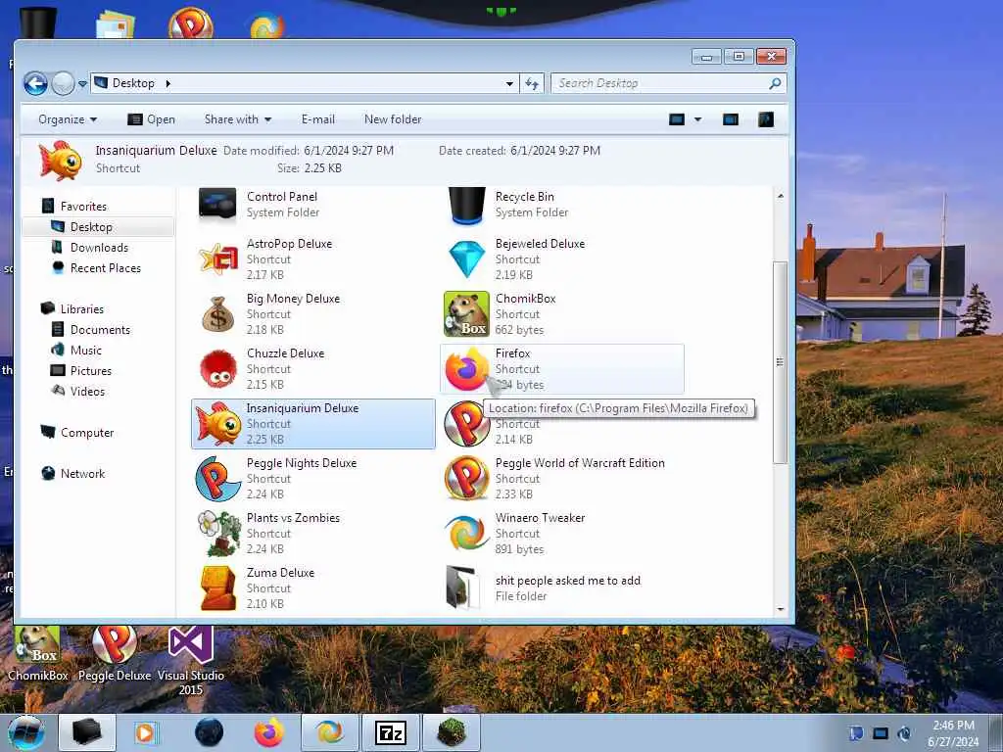This screenshot has width=1003, height=752.
Task: Click the help icon in toolbar
Action: 766,119
